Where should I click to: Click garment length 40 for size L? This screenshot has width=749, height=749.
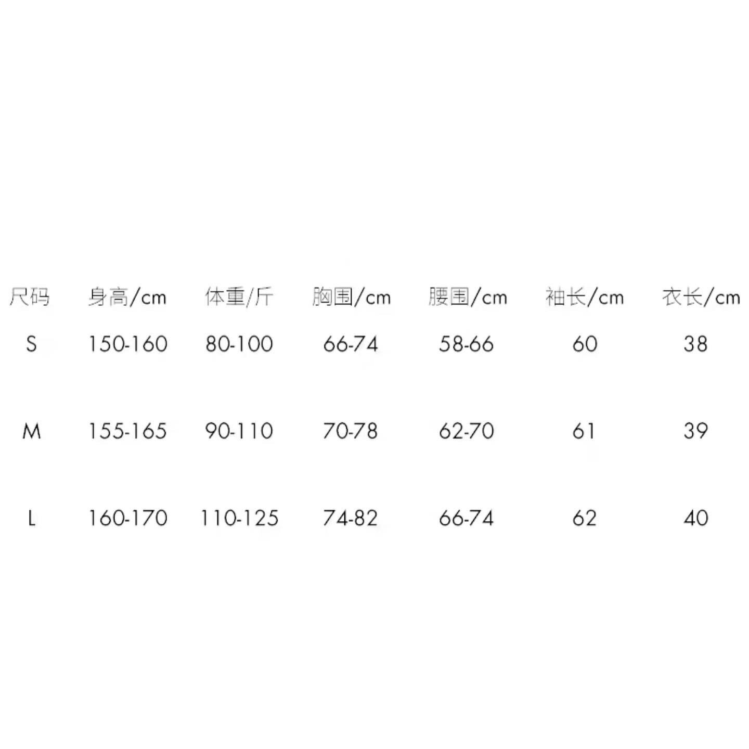(695, 518)
